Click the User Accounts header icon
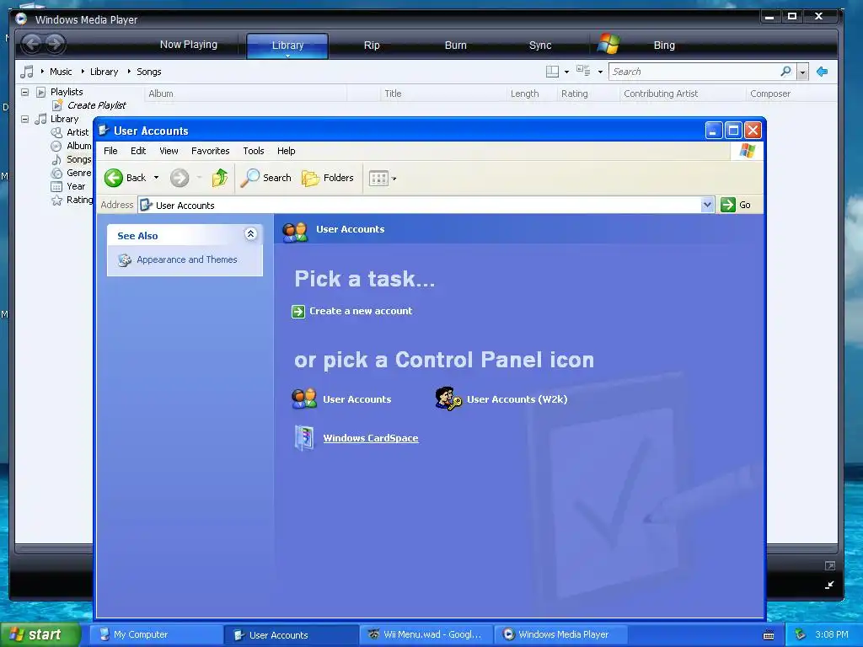863x647 pixels. tap(295, 232)
